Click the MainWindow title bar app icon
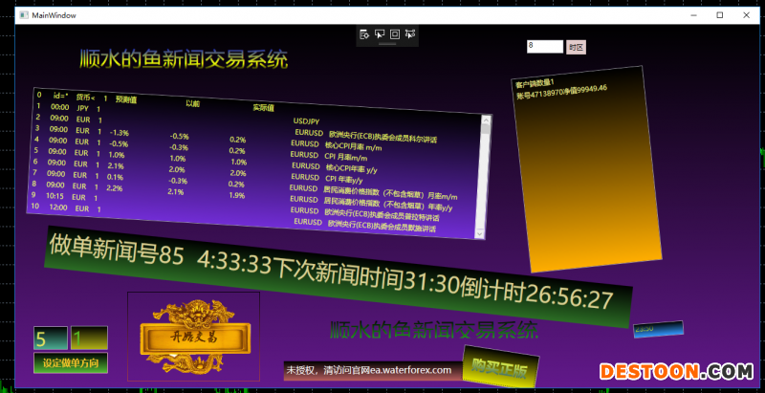The image size is (765, 393). [x=23, y=15]
